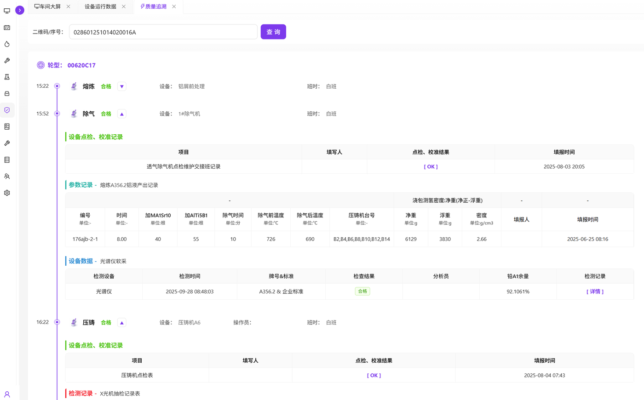Collapse the 压铸 stage details
This screenshot has width=644, height=400.
pos(122,323)
